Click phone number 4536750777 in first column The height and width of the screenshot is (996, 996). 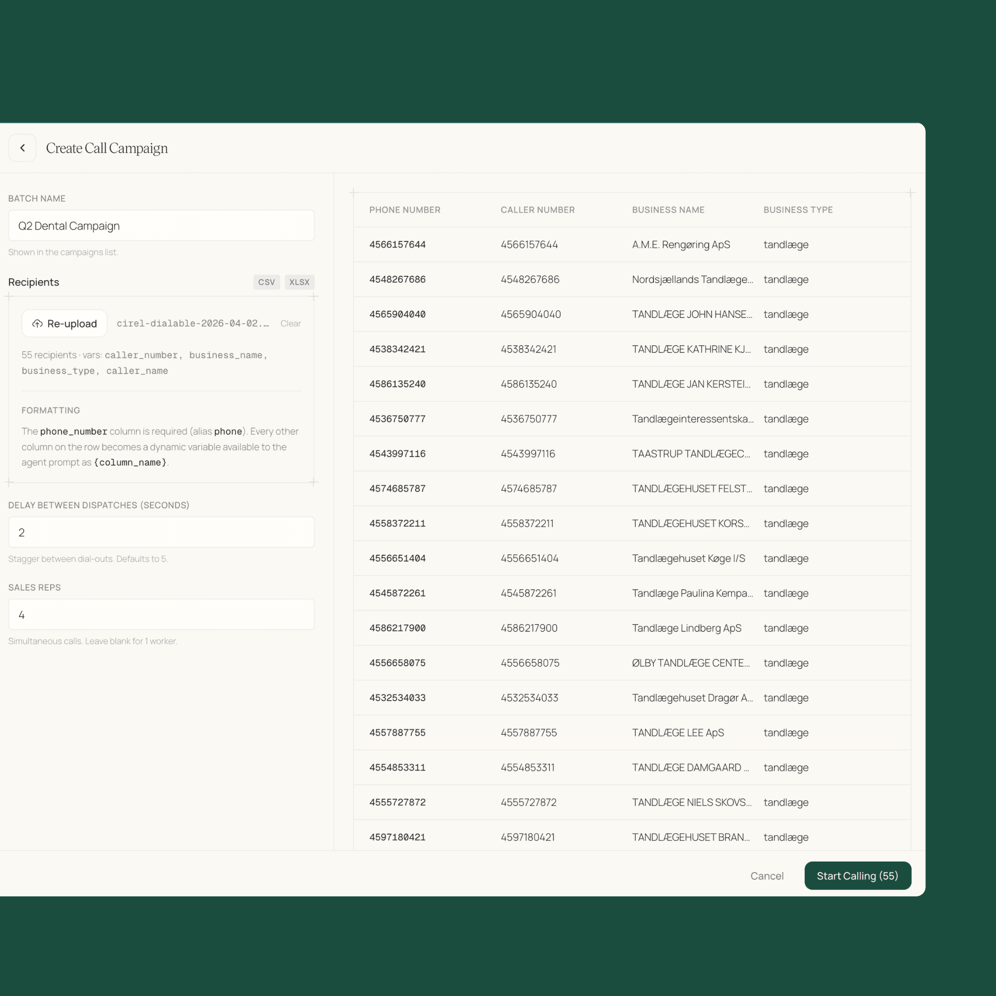(397, 419)
